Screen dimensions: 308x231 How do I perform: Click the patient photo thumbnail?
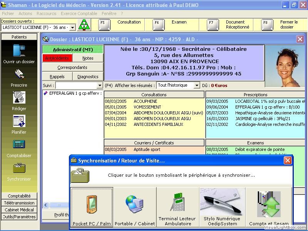[285, 66]
